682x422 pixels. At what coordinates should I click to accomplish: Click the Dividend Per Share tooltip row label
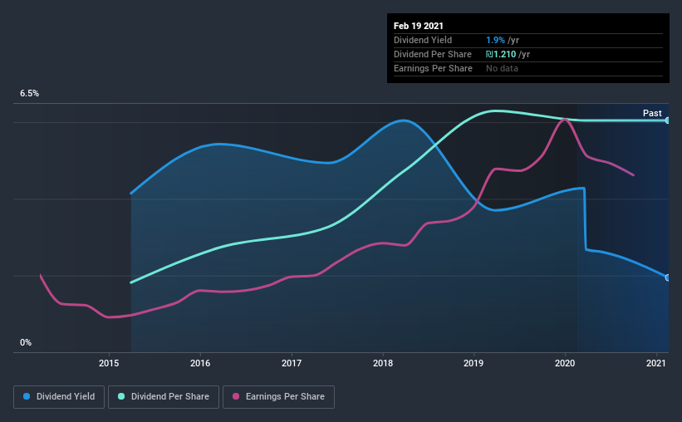433,54
